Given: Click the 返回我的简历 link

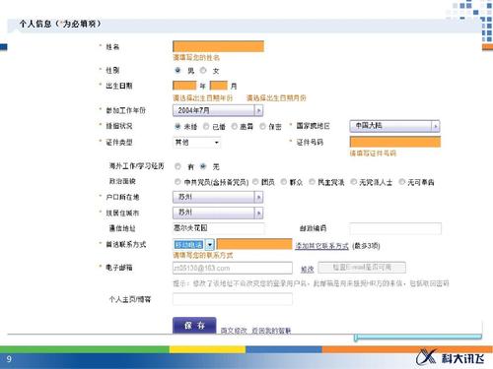Looking at the screenshot, I should click(271, 331).
